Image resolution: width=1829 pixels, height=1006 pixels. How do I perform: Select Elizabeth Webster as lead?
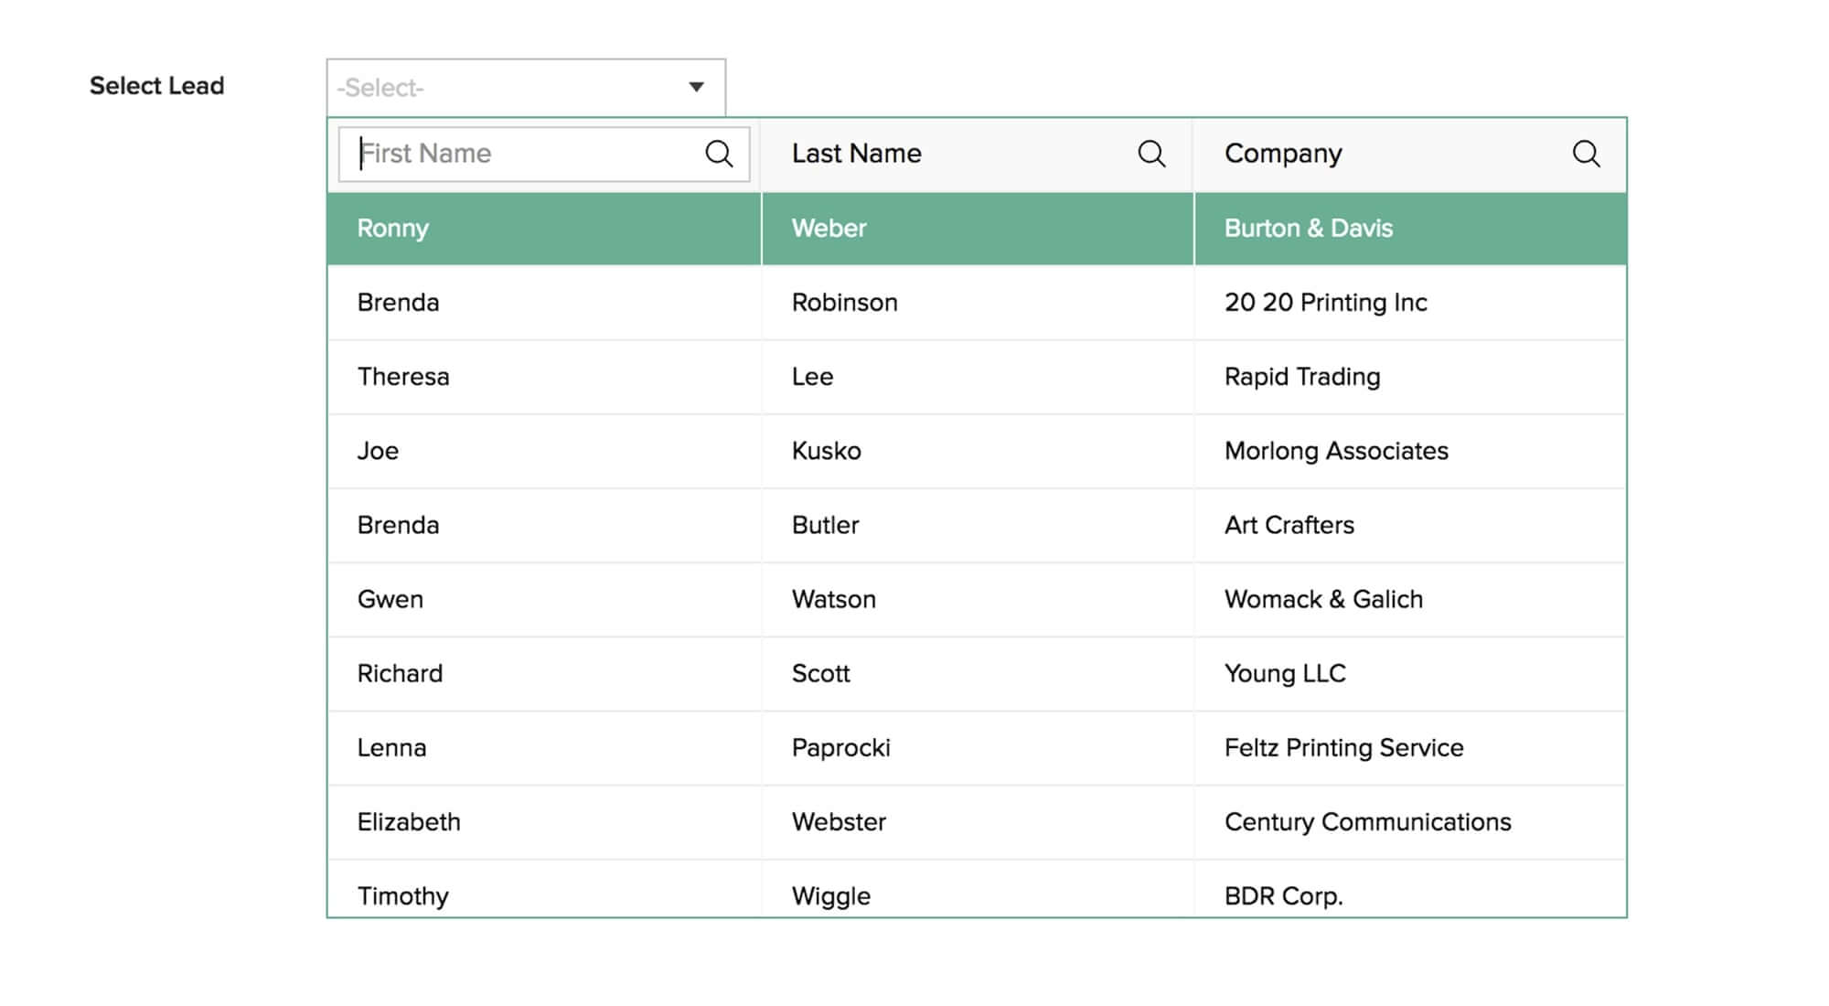click(x=979, y=823)
